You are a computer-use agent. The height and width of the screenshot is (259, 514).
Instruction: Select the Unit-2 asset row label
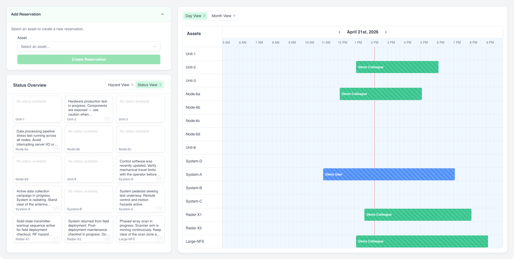tap(191, 67)
